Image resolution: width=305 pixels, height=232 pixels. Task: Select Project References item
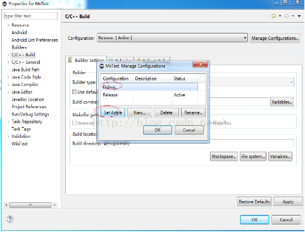pyautogui.click(x=29, y=107)
